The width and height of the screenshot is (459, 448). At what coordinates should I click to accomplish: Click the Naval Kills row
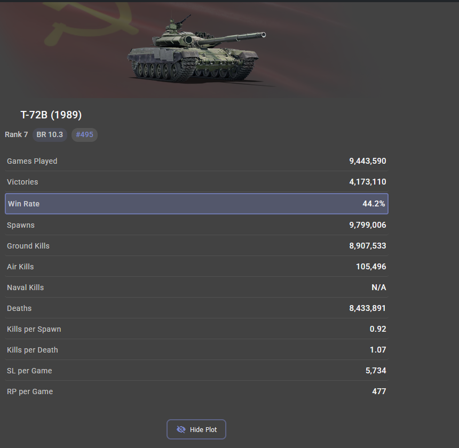click(197, 287)
